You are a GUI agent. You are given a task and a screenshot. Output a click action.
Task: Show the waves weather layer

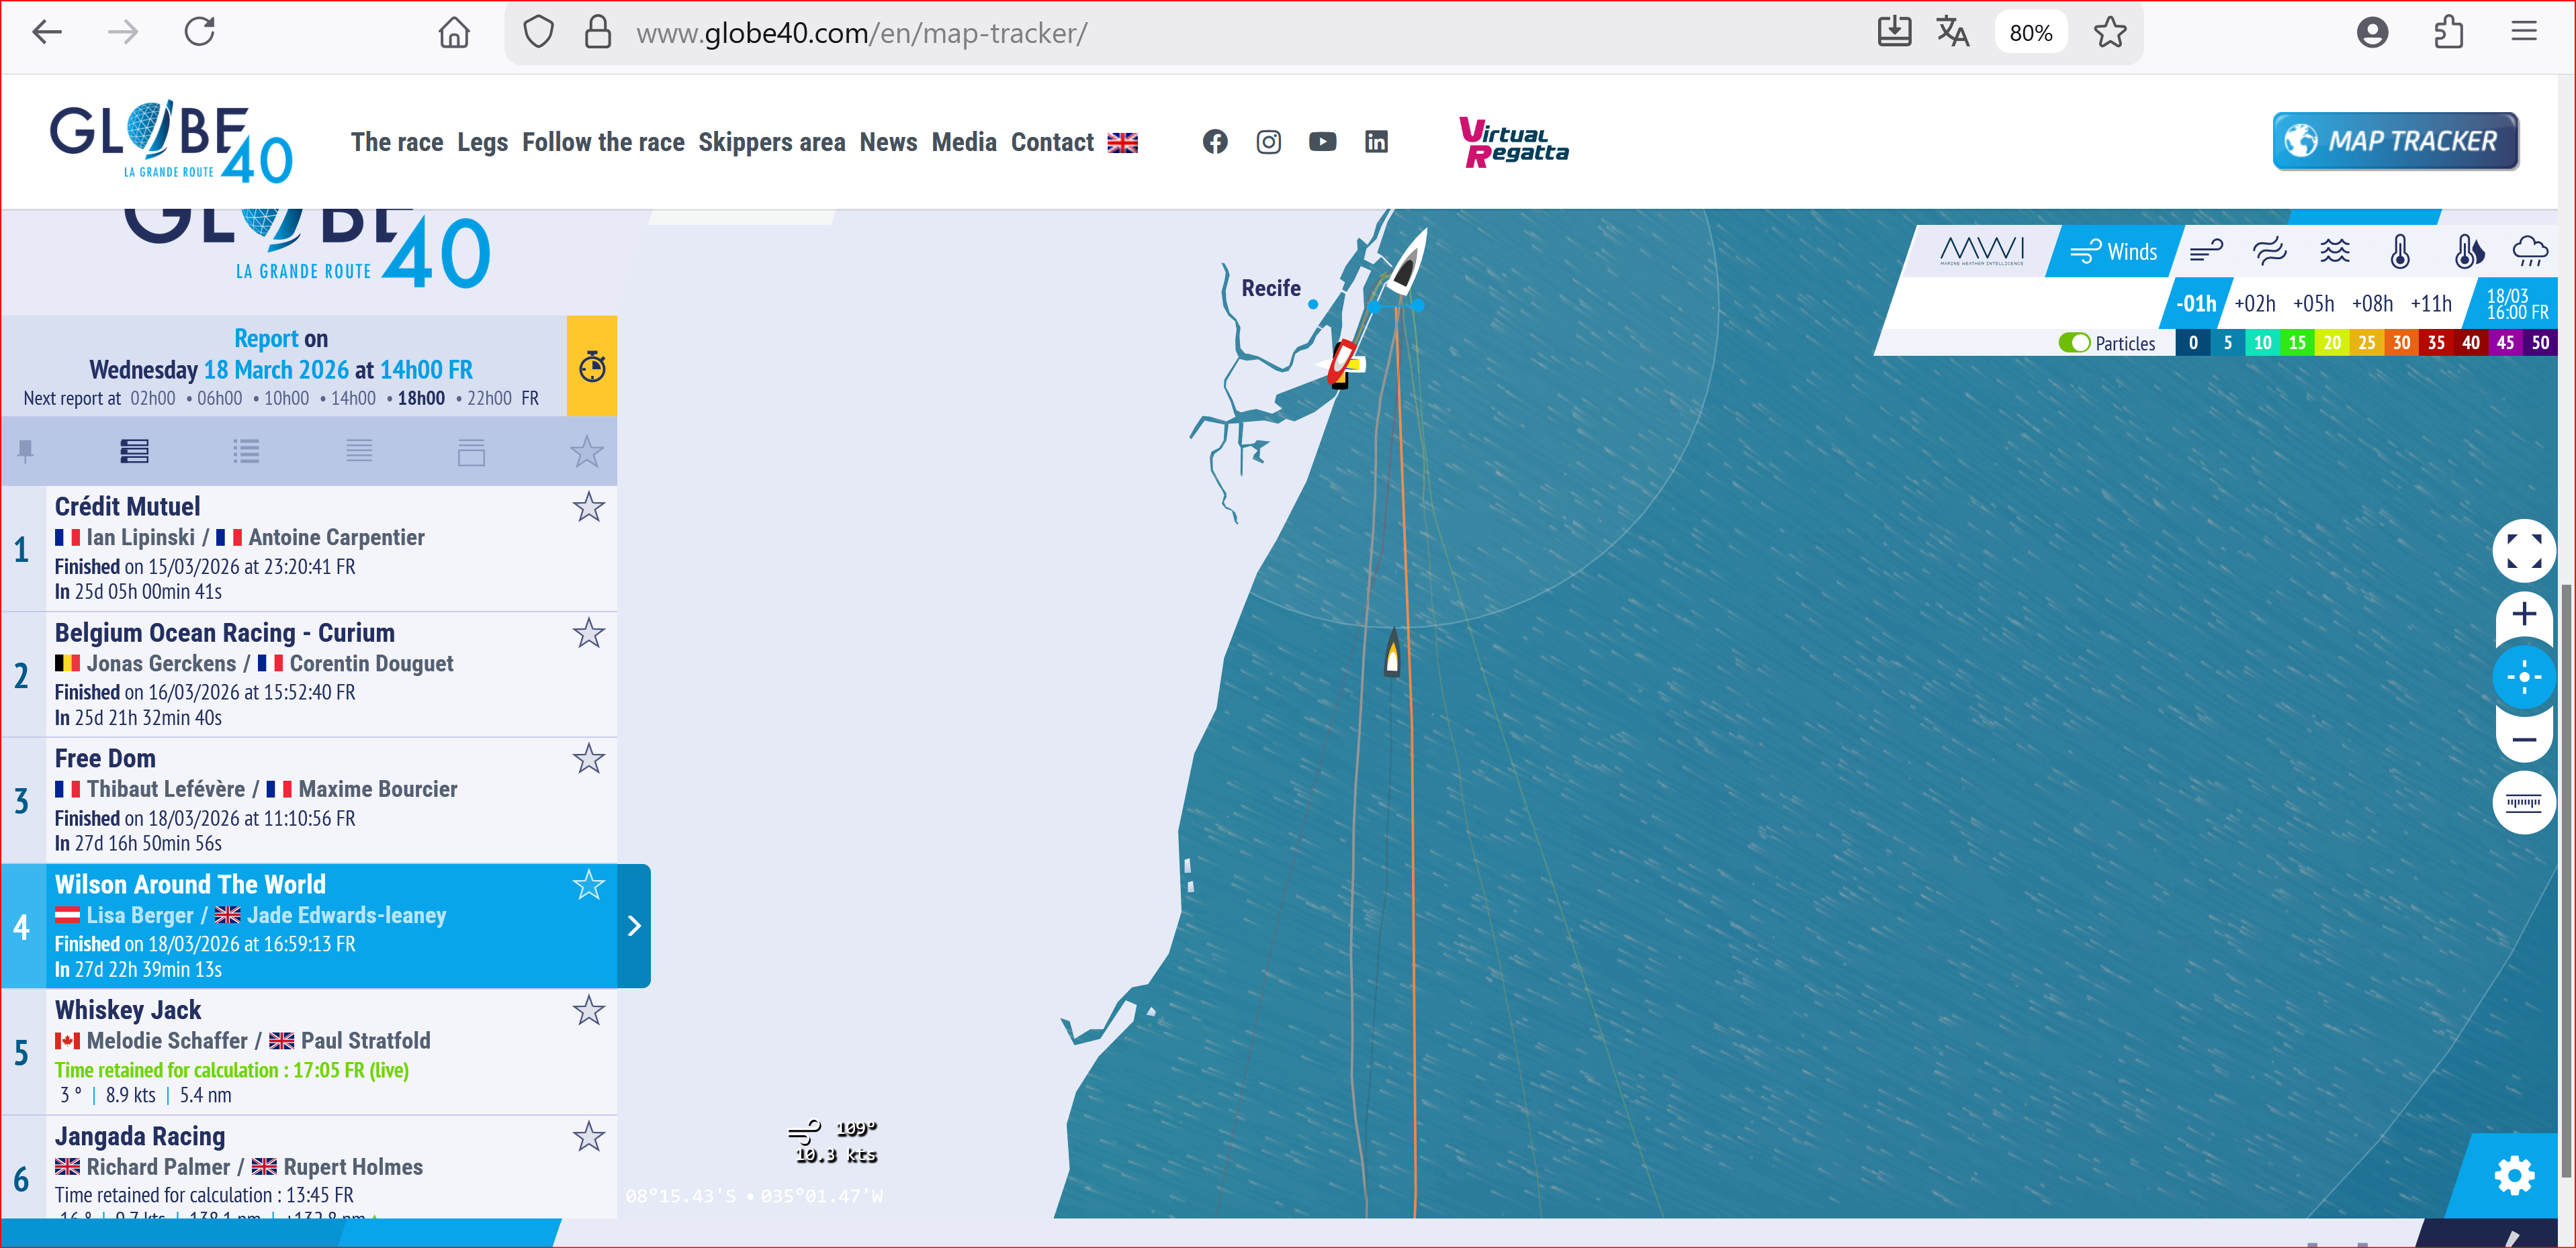click(2335, 252)
